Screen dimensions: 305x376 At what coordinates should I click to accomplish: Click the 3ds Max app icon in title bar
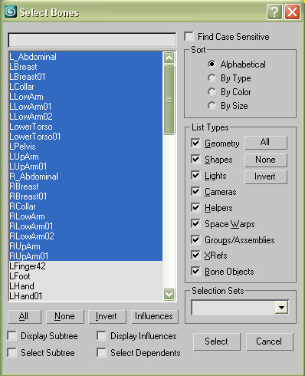point(11,12)
